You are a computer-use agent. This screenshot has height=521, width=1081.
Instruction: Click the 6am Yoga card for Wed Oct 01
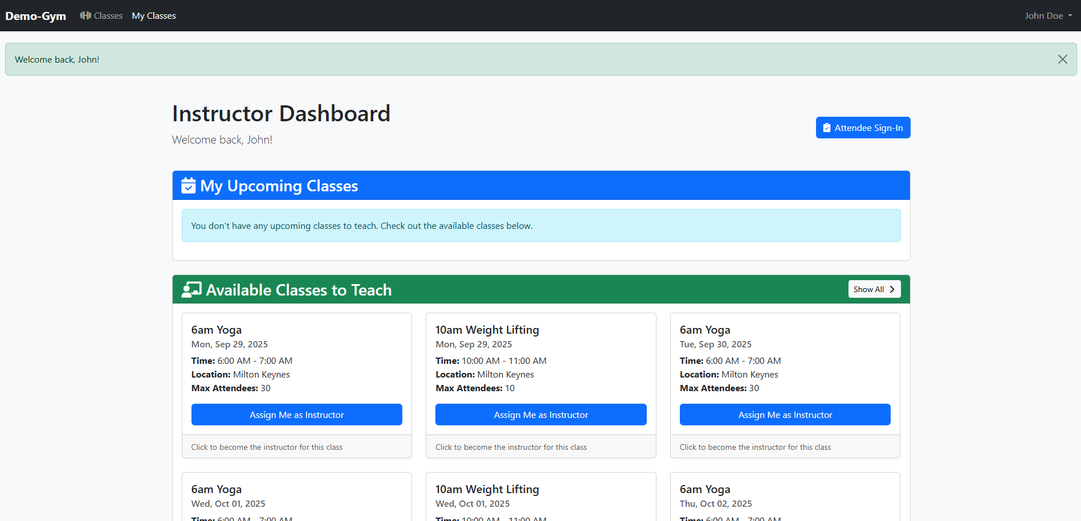[296, 495]
